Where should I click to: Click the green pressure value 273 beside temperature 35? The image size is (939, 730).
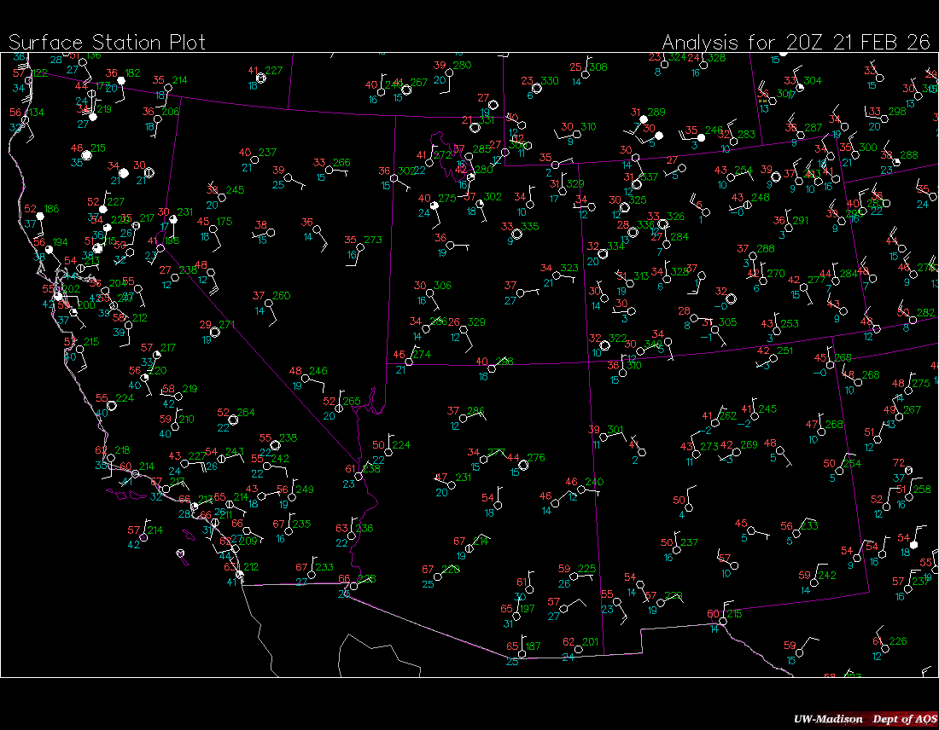373,240
